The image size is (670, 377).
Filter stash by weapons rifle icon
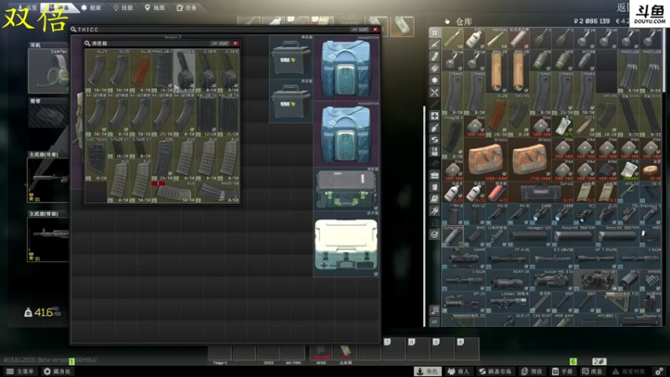tap(435, 44)
